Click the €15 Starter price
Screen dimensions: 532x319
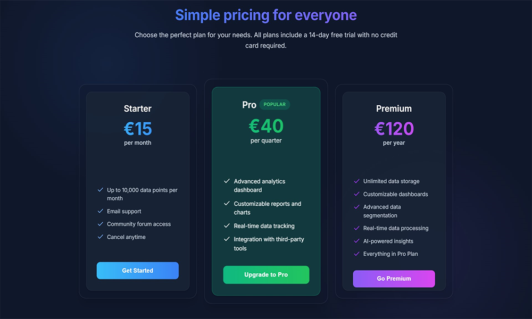tap(137, 129)
